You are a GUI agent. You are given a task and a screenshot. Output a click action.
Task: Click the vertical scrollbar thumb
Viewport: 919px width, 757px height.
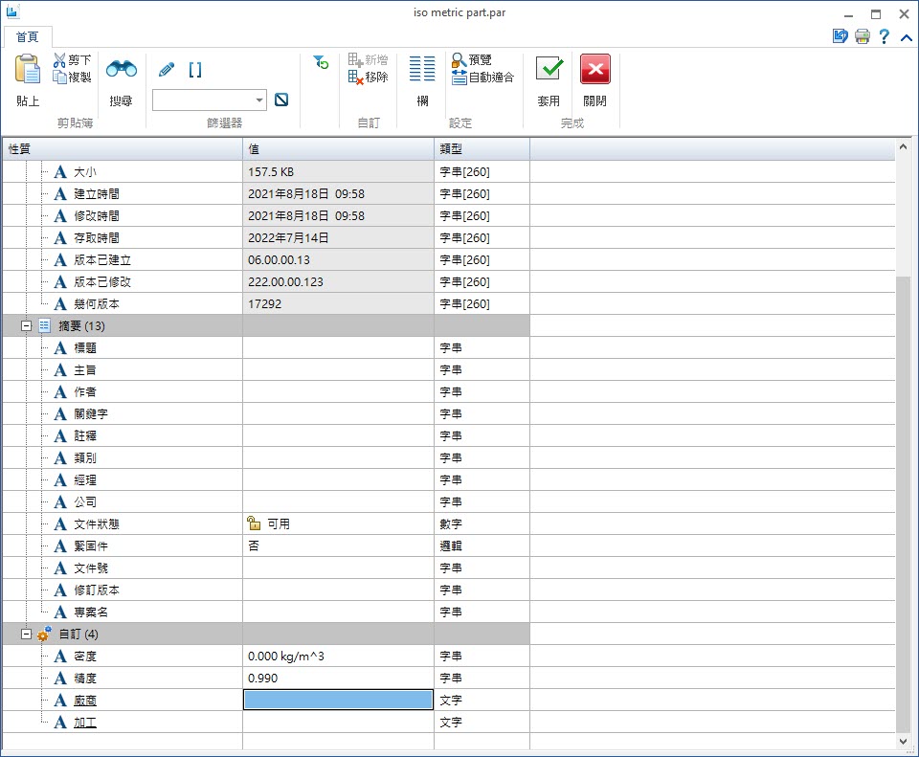(903, 504)
